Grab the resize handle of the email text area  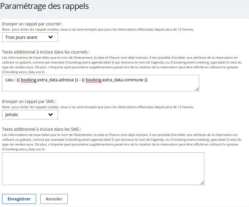click(197, 89)
